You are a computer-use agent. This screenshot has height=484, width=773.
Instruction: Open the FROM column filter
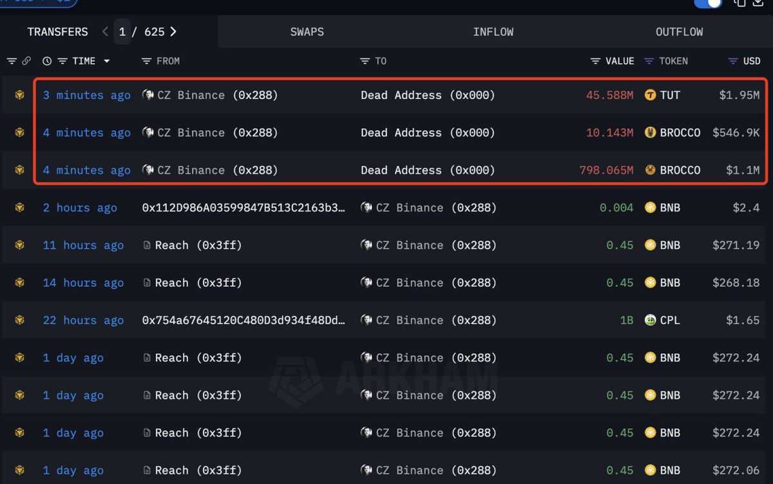point(146,61)
